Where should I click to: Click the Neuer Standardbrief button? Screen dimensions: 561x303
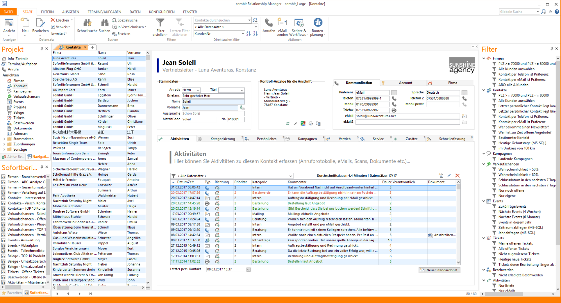(x=439, y=270)
